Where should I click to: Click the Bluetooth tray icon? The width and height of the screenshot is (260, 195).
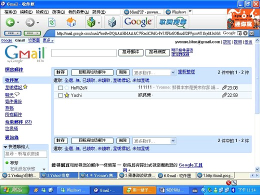click(x=233, y=190)
